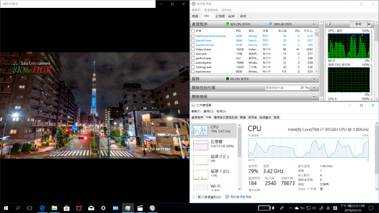The image size is (379, 213).
Task: Switch to the 網路 tab in Resource Monitor
Action: [243, 16]
